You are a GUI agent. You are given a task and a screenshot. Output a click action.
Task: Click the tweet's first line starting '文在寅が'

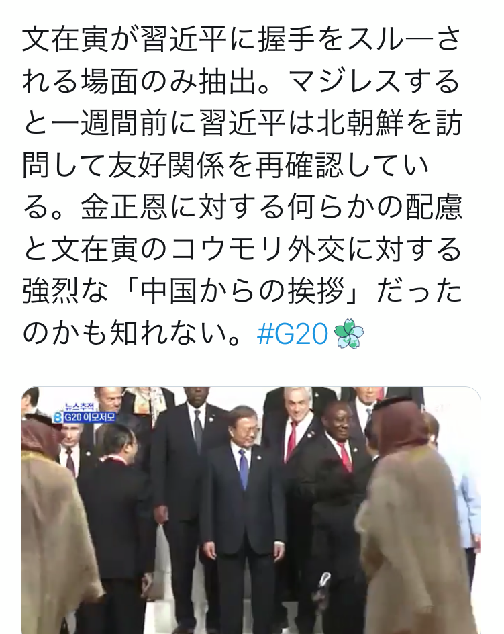point(242,40)
